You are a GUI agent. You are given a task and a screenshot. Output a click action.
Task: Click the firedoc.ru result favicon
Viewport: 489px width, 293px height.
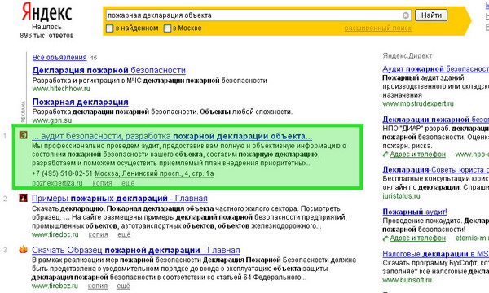coord(23,198)
